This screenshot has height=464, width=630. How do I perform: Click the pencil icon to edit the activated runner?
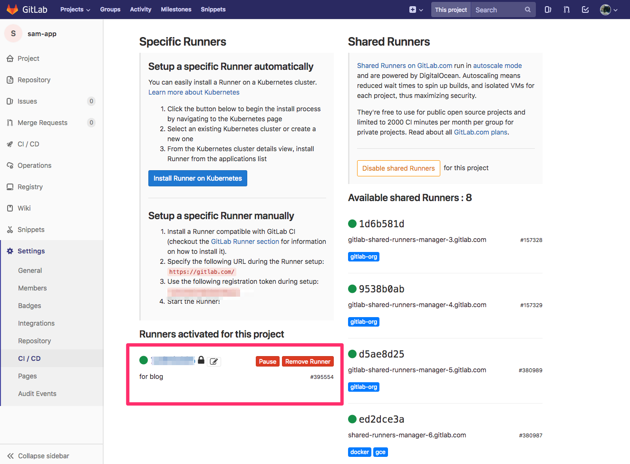[214, 361]
